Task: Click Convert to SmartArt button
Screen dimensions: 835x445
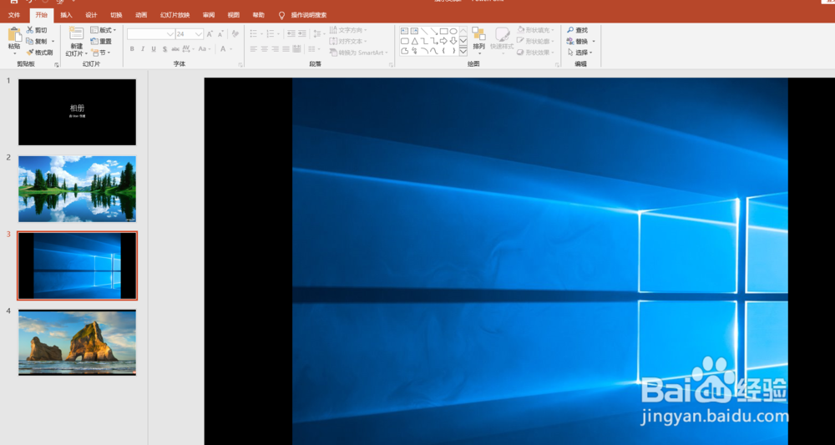Action: pyautogui.click(x=359, y=52)
